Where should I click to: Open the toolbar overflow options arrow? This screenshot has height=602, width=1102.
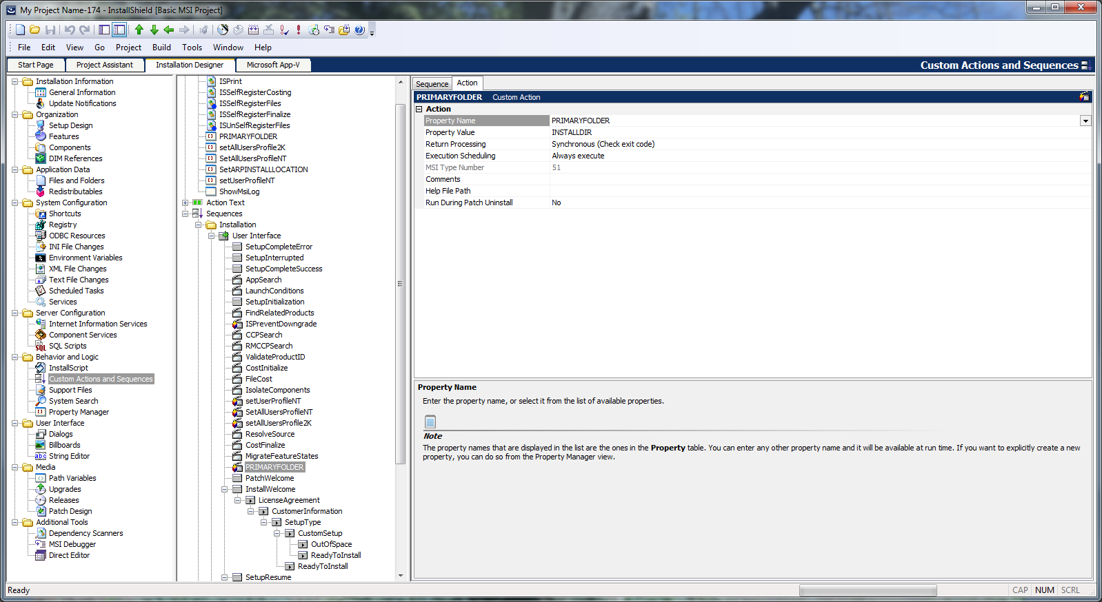coord(372,32)
